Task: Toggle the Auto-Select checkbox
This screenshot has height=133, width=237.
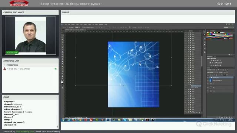Action: 67,27
